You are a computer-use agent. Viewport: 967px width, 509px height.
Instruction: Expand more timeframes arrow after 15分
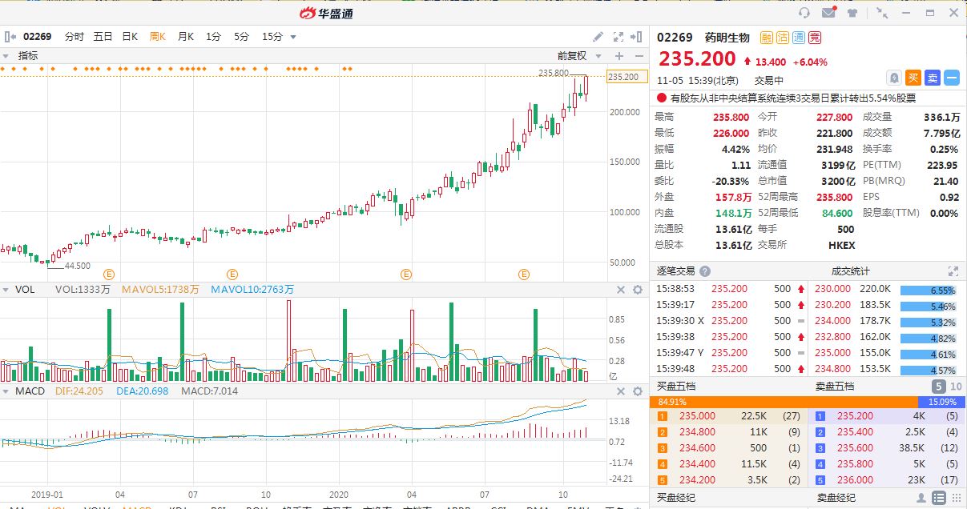[x=293, y=37]
